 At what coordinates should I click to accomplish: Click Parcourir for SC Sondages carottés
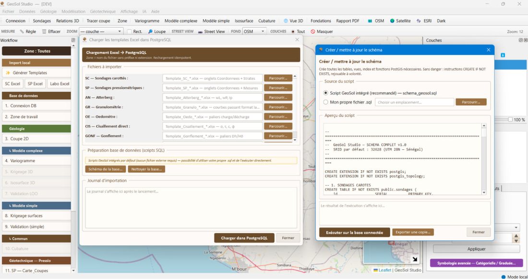coord(278,78)
